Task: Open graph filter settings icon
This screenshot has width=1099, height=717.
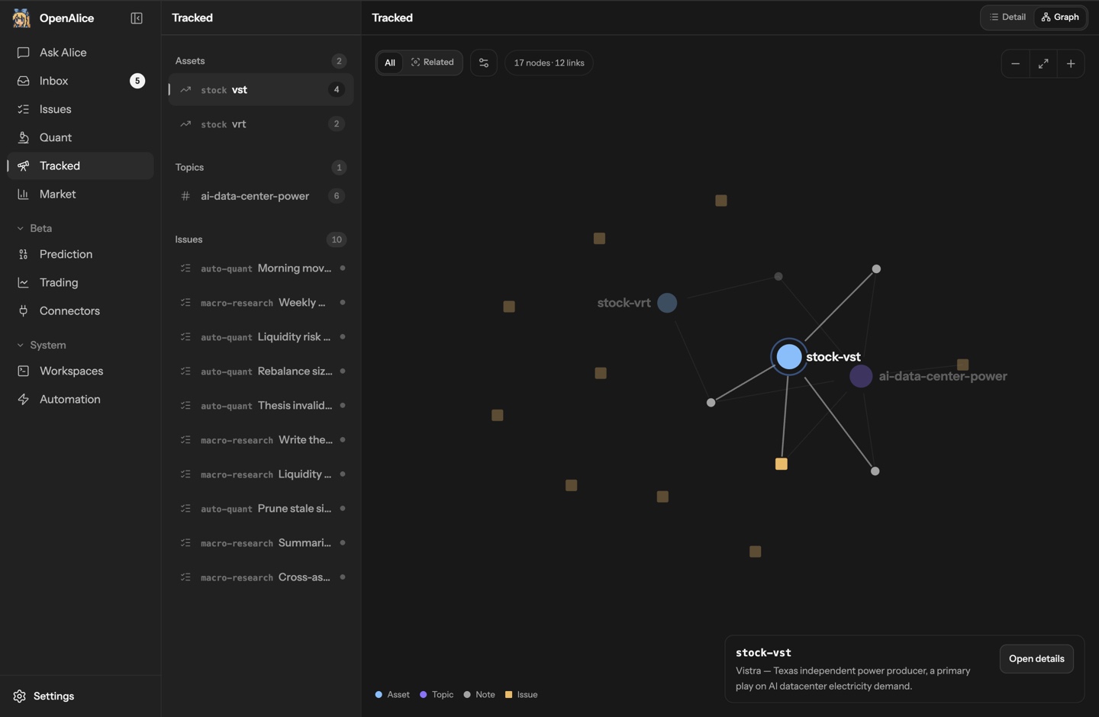Action: 484,63
